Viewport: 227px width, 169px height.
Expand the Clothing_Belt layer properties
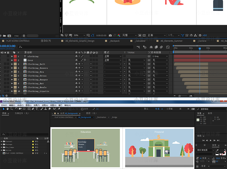pyautogui.click(x=12, y=64)
